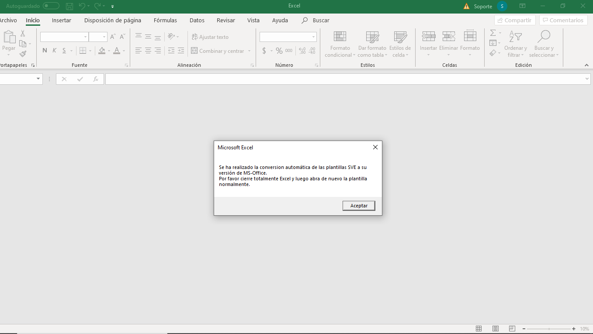Click the thousands separator 000 icon
This screenshot has width=593, height=334.
pos(289,51)
